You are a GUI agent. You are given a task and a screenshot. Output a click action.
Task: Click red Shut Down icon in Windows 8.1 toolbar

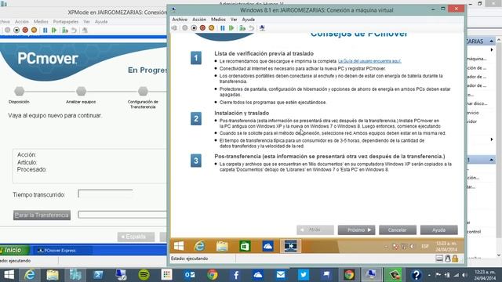pyautogui.click(x=202, y=28)
